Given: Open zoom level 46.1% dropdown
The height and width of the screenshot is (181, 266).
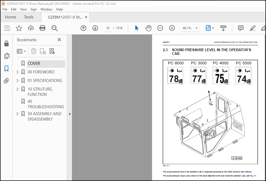Looking at the screenshot, I should [x=197, y=28].
